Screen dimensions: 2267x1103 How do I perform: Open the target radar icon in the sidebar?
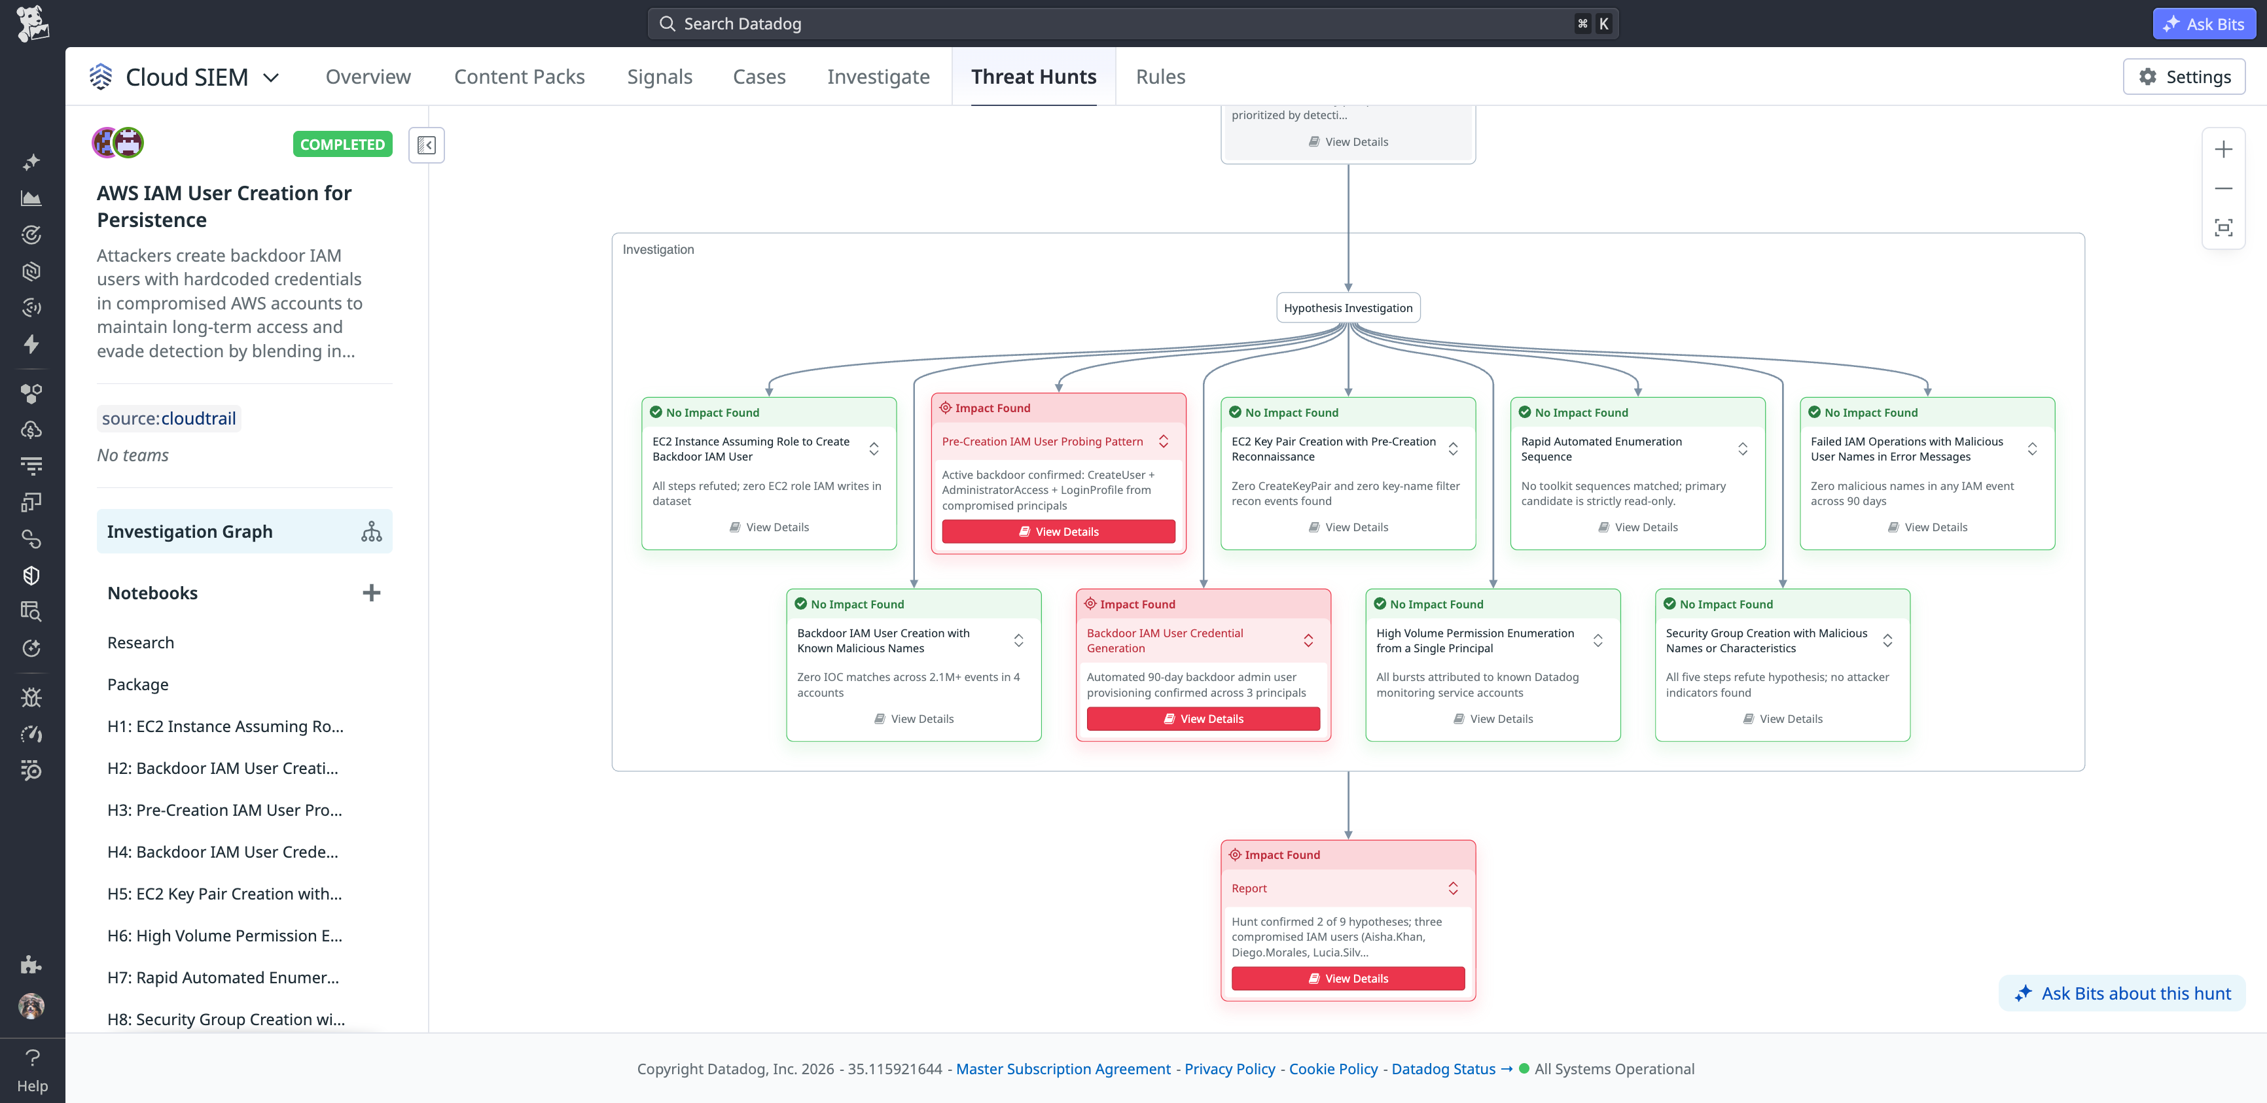(x=31, y=235)
